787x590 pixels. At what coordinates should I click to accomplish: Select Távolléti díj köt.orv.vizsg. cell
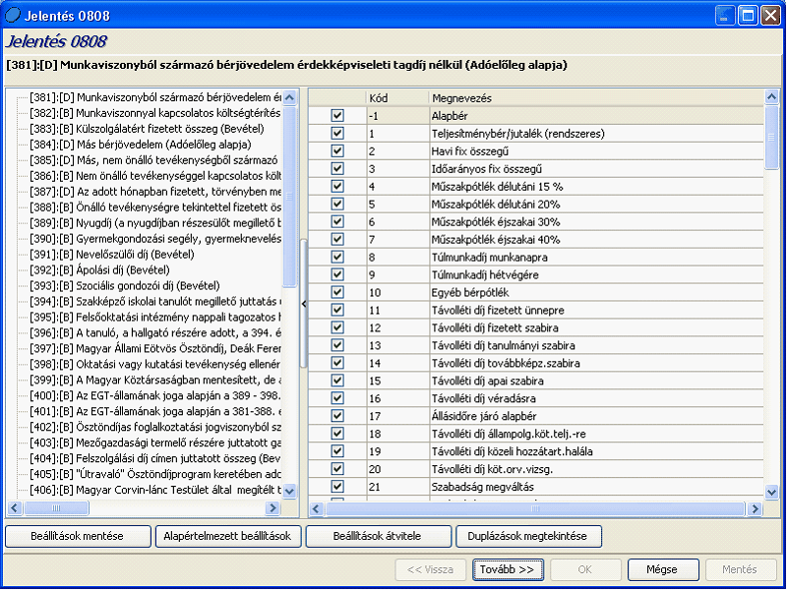(596, 469)
